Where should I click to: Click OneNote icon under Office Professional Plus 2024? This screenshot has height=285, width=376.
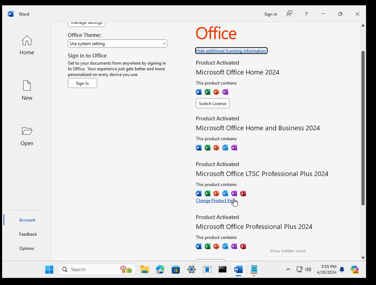[x=234, y=246]
